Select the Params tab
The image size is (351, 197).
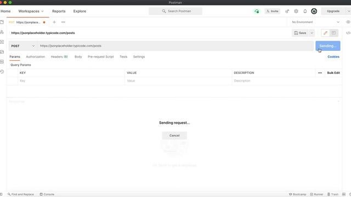(x=15, y=57)
